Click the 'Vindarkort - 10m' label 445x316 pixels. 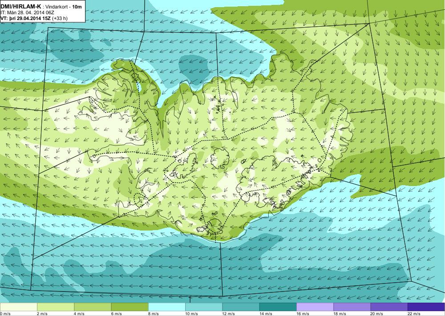click(x=64, y=6)
